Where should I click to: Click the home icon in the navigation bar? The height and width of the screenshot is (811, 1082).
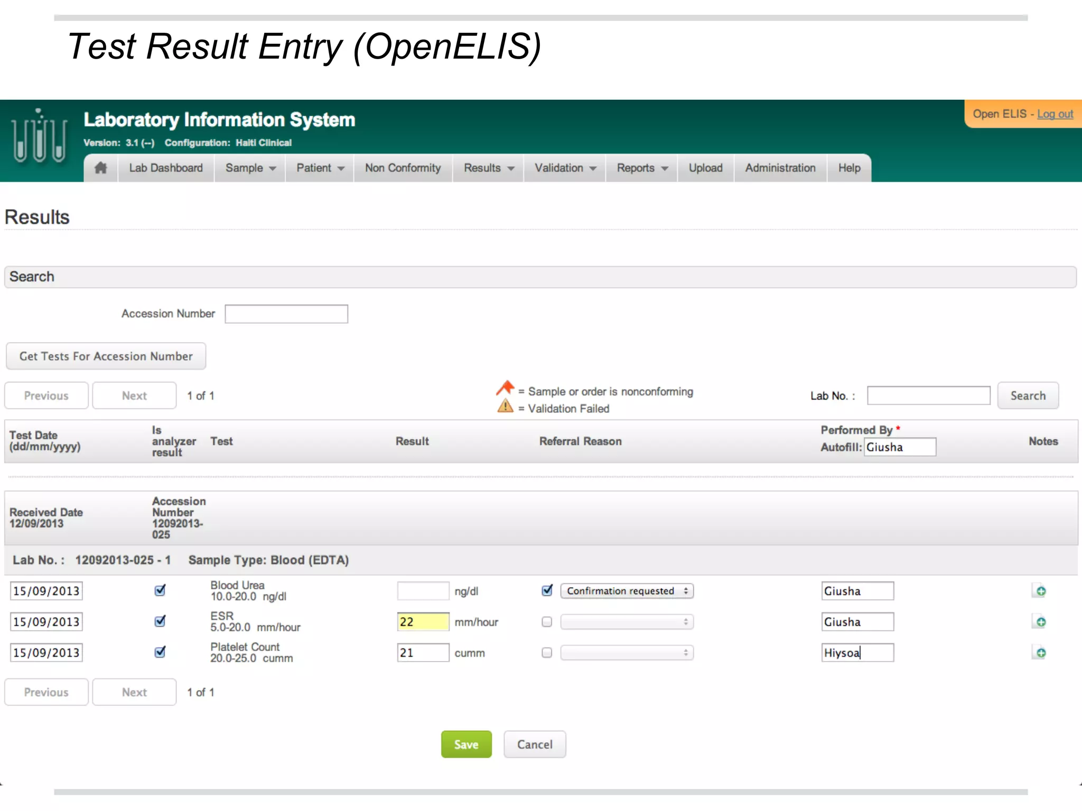101,168
